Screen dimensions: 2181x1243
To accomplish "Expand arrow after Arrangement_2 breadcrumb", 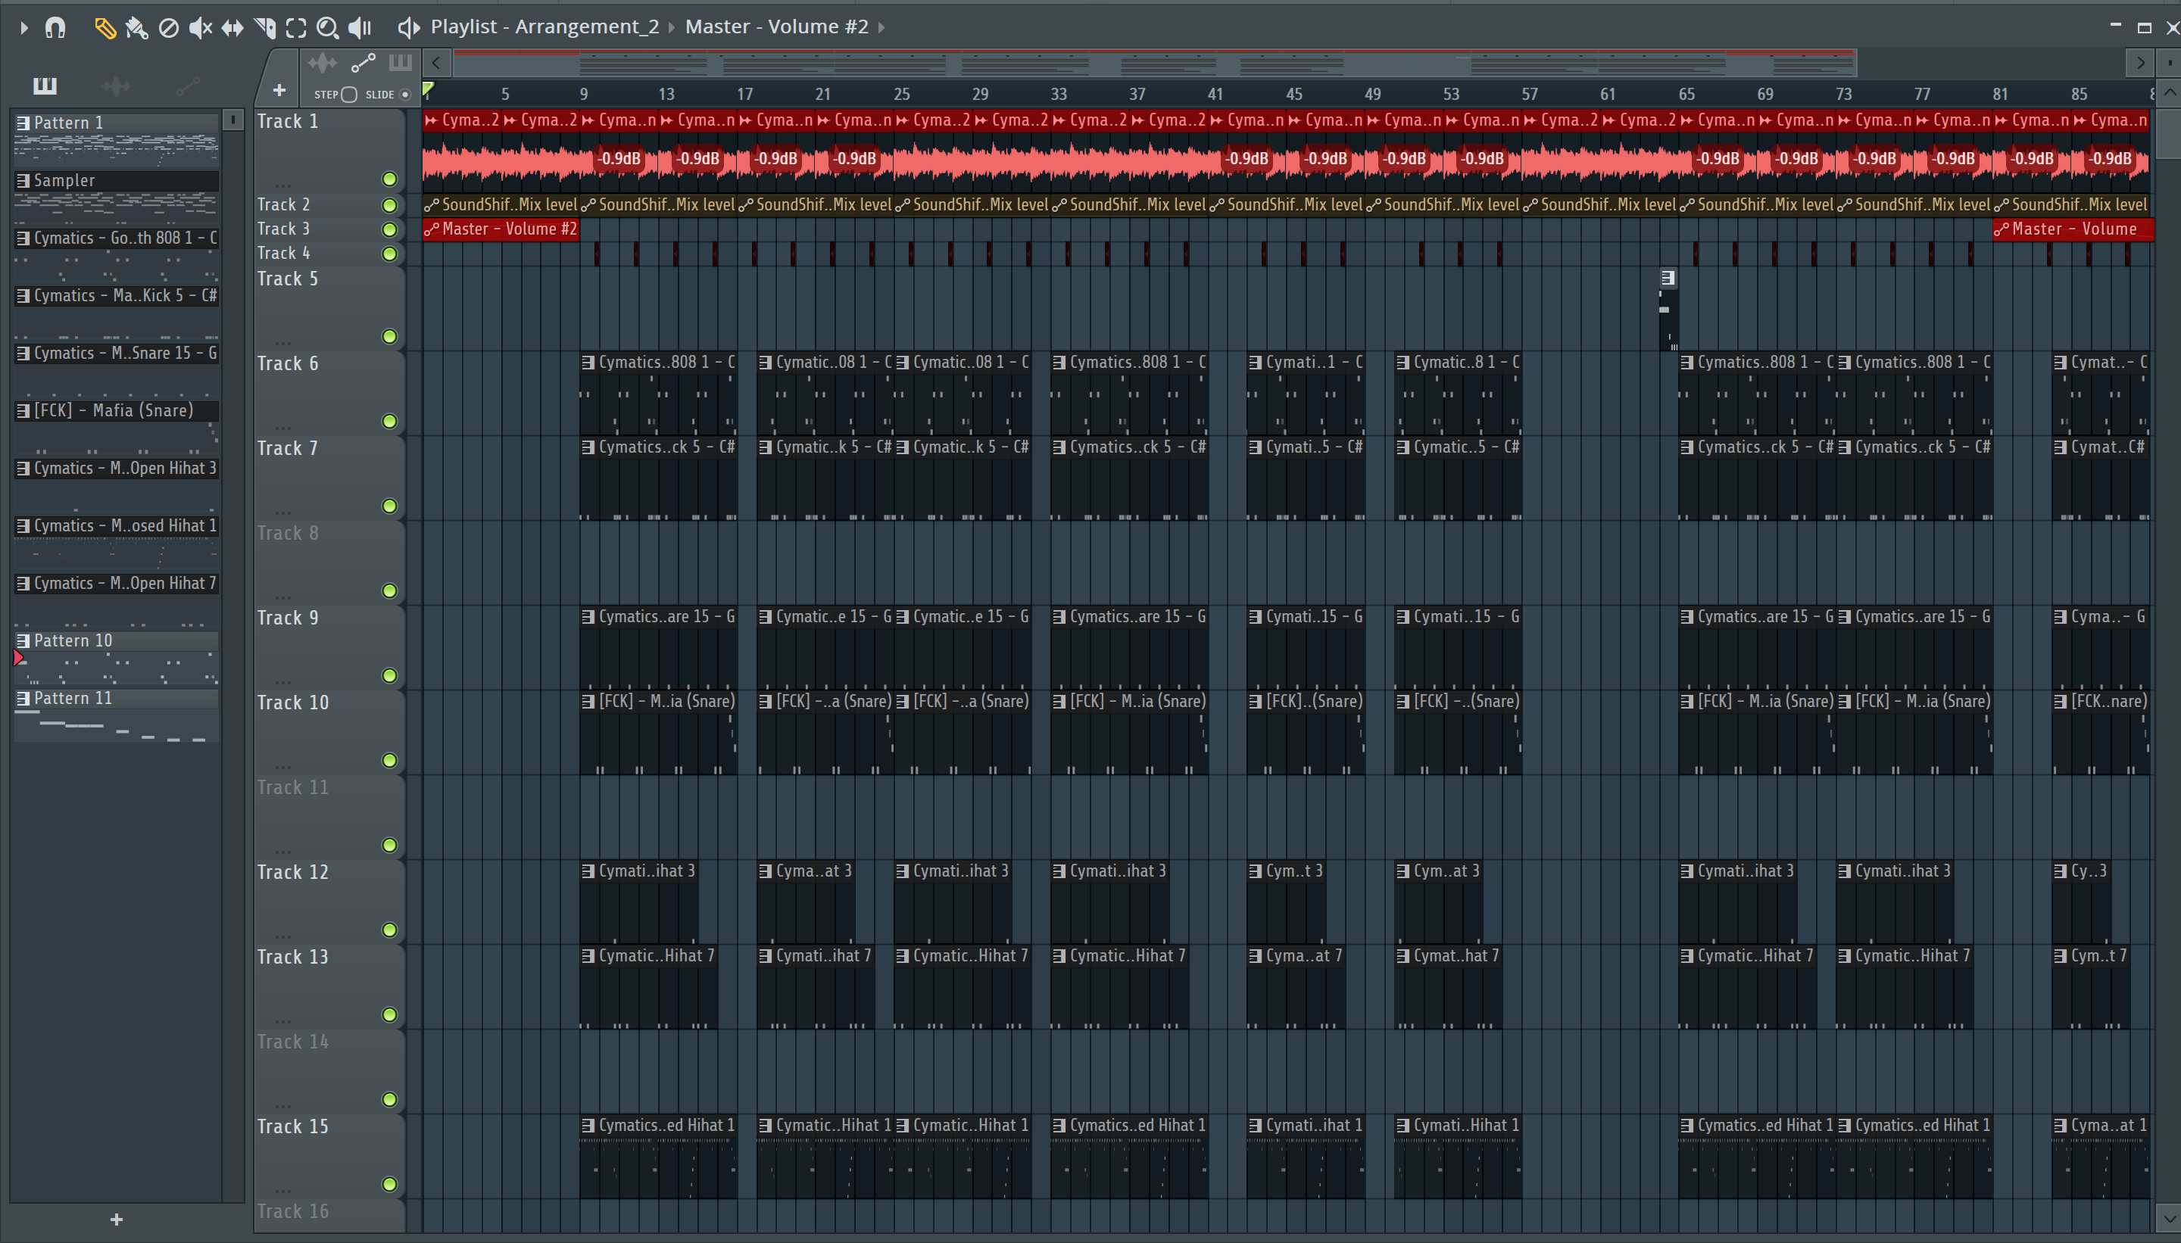I will click(672, 27).
